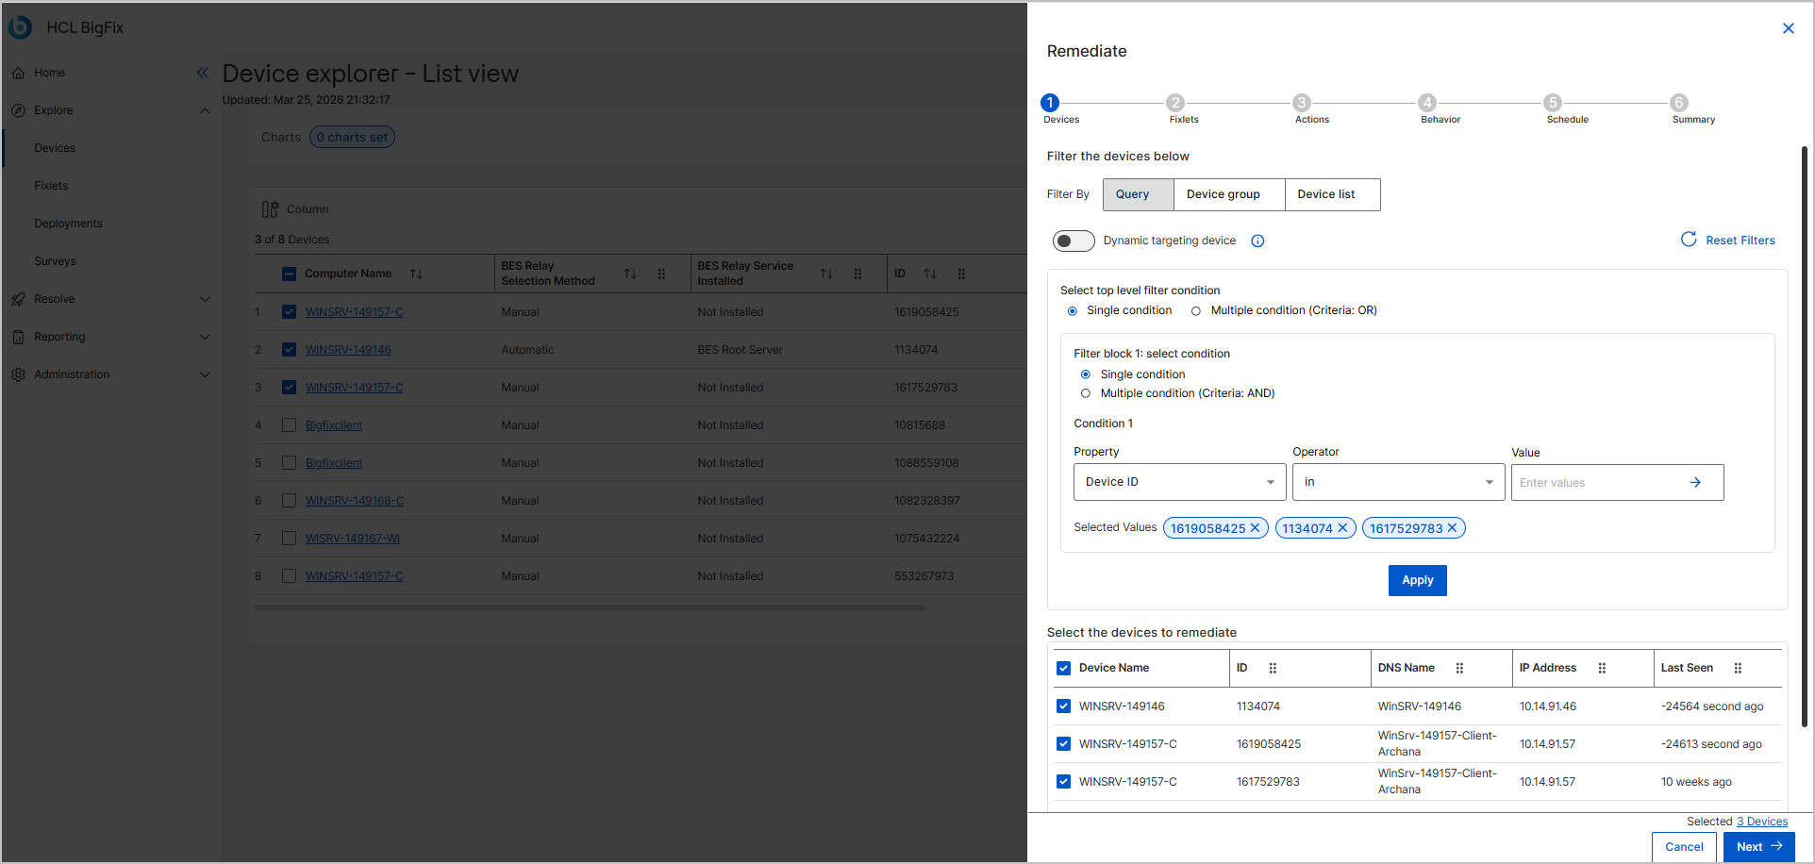This screenshot has height=864, width=1815.
Task: Submit value with the arrow icon
Action: (x=1695, y=483)
